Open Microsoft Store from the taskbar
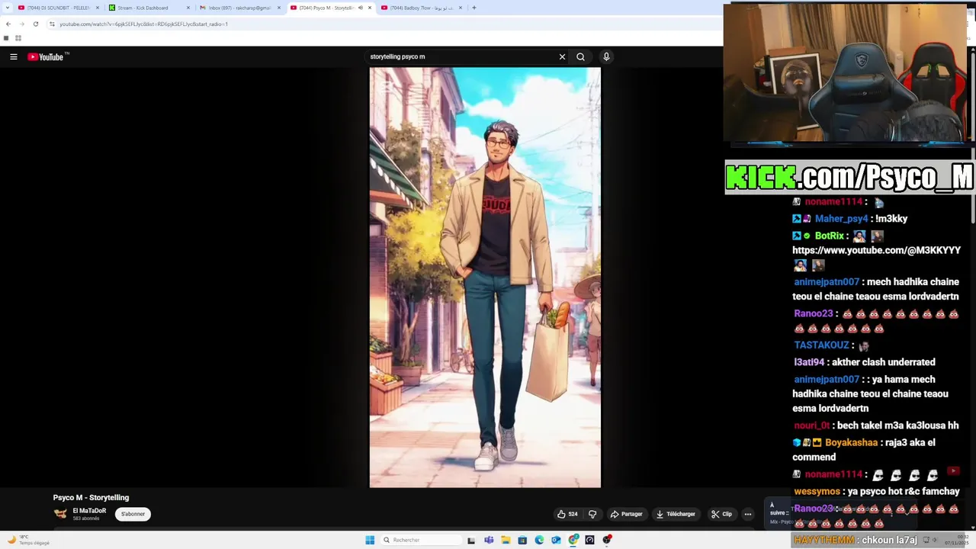The image size is (976, 549). point(522,540)
